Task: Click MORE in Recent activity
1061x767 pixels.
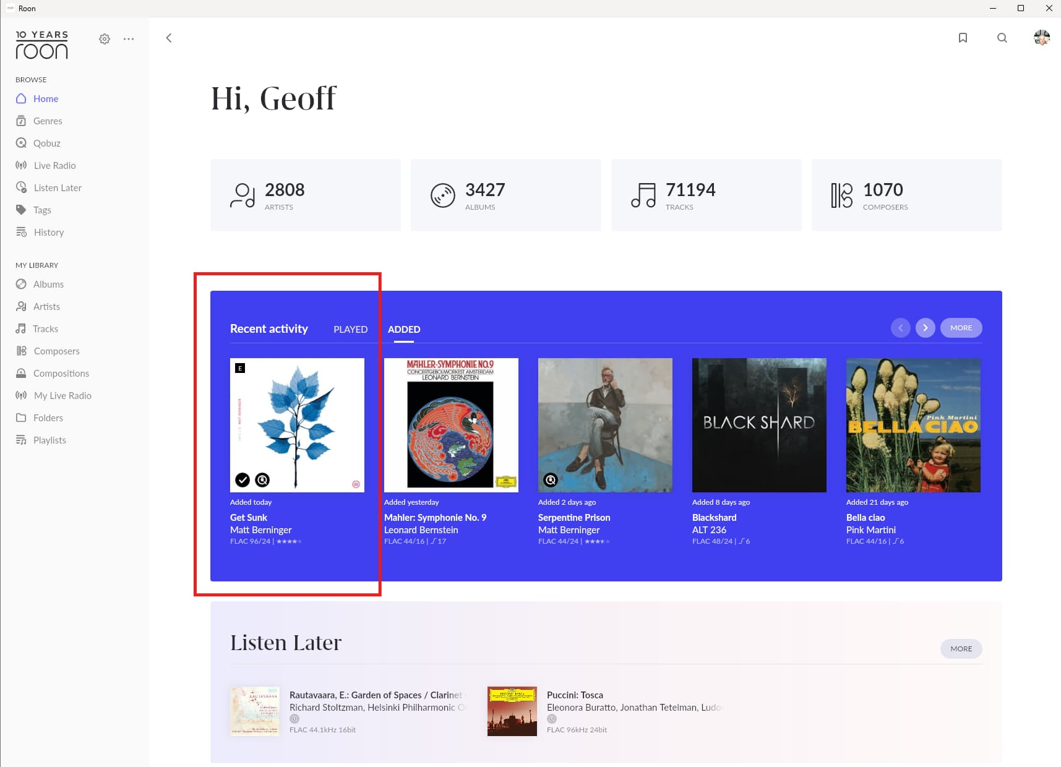Action: point(961,328)
